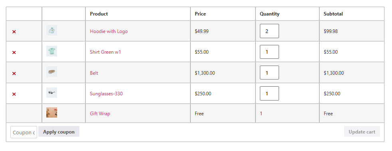Select the Belt quantity input field
Screen dimensions: 392x151
[x=269, y=73]
